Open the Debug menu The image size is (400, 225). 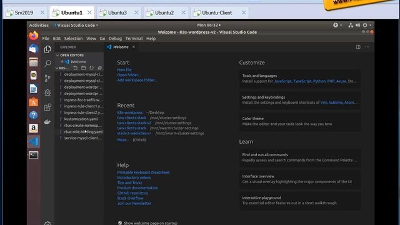coord(115,39)
